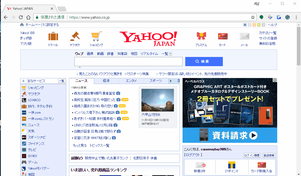The image size is (301, 176).
Task: Open the カード credit card icon
Action: tap(223, 36)
